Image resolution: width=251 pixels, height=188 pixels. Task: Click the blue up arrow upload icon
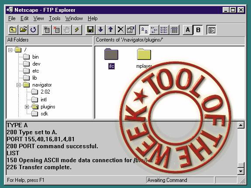(110, 30)
